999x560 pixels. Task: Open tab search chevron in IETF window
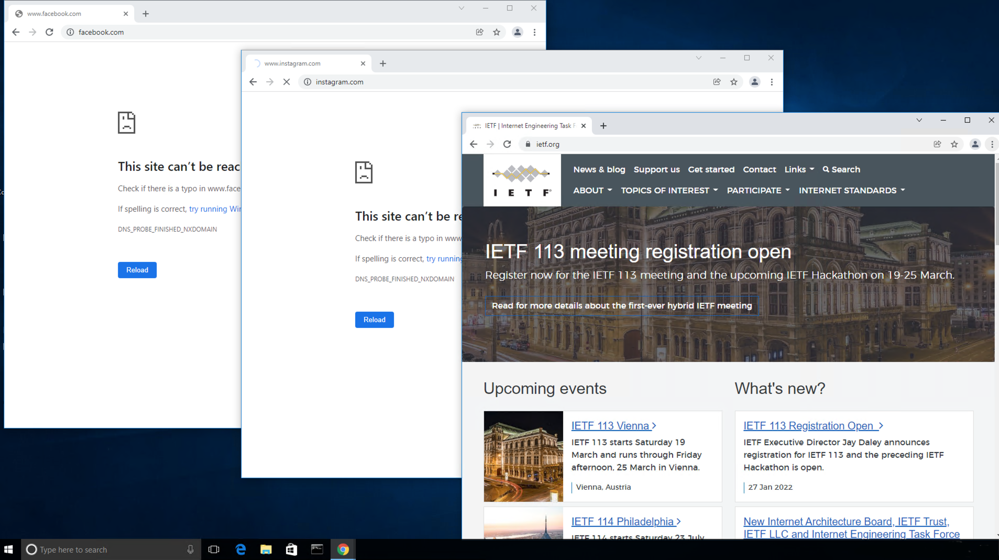click(x=919, y=120)
